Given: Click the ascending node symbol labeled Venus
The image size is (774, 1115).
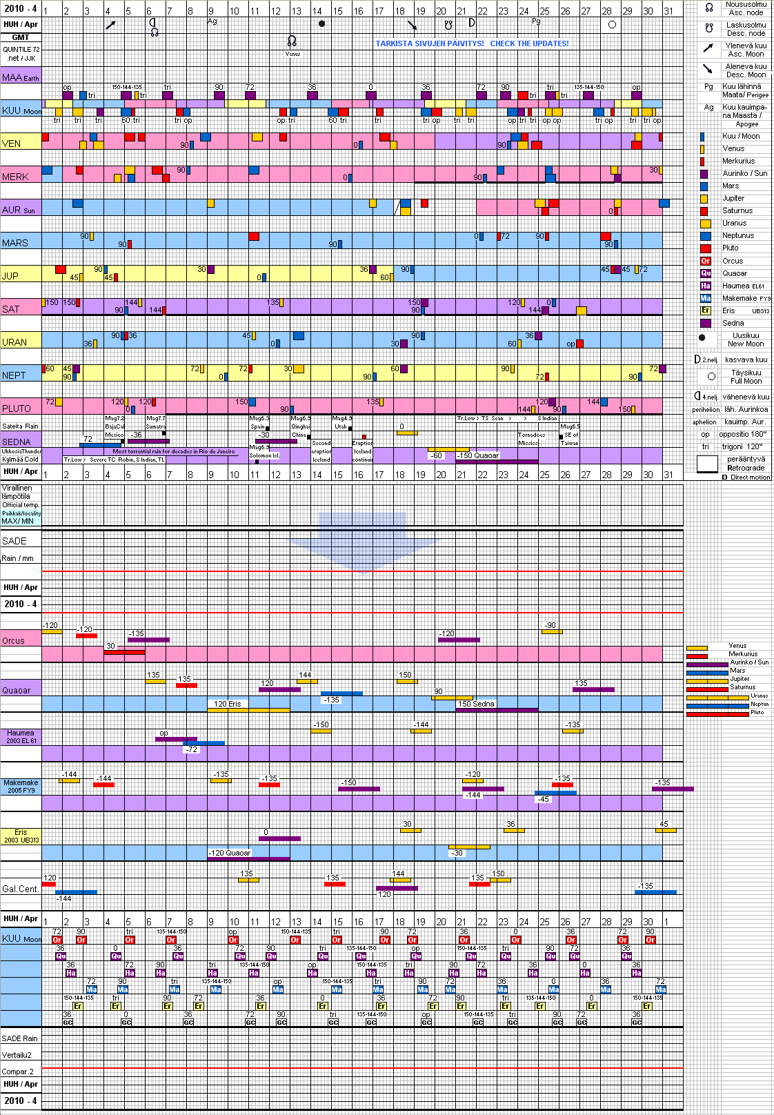Looking at the screenshot, I should 292,41.
